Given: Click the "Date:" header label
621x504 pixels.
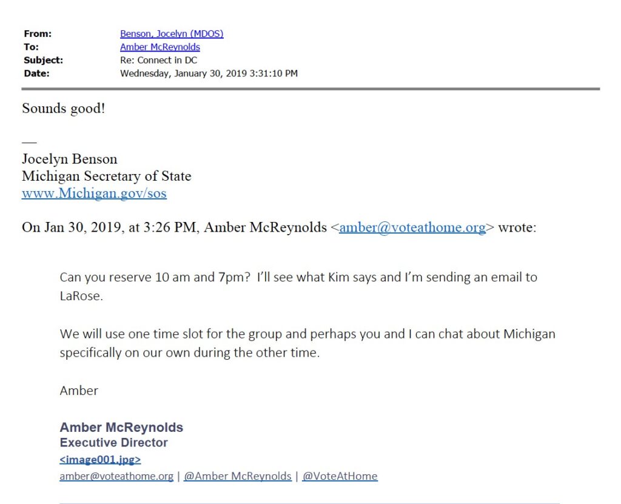Looking at the screenshot, I should click(x=36, y=74).
